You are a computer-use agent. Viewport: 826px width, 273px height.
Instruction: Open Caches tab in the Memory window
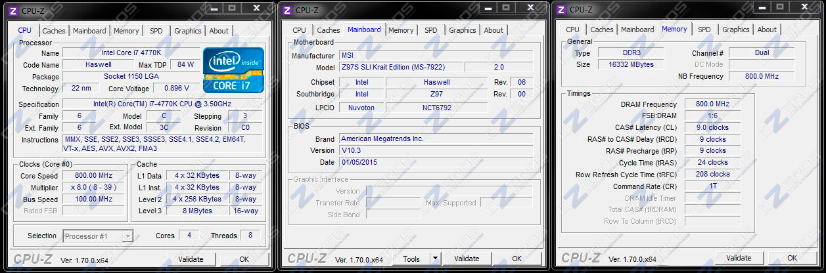[x=602, y=30]
